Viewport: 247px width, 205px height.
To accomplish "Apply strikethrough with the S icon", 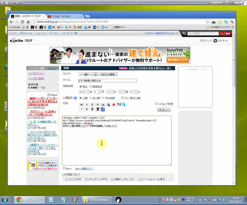I will pyautogui.click(x=98, y=105).
